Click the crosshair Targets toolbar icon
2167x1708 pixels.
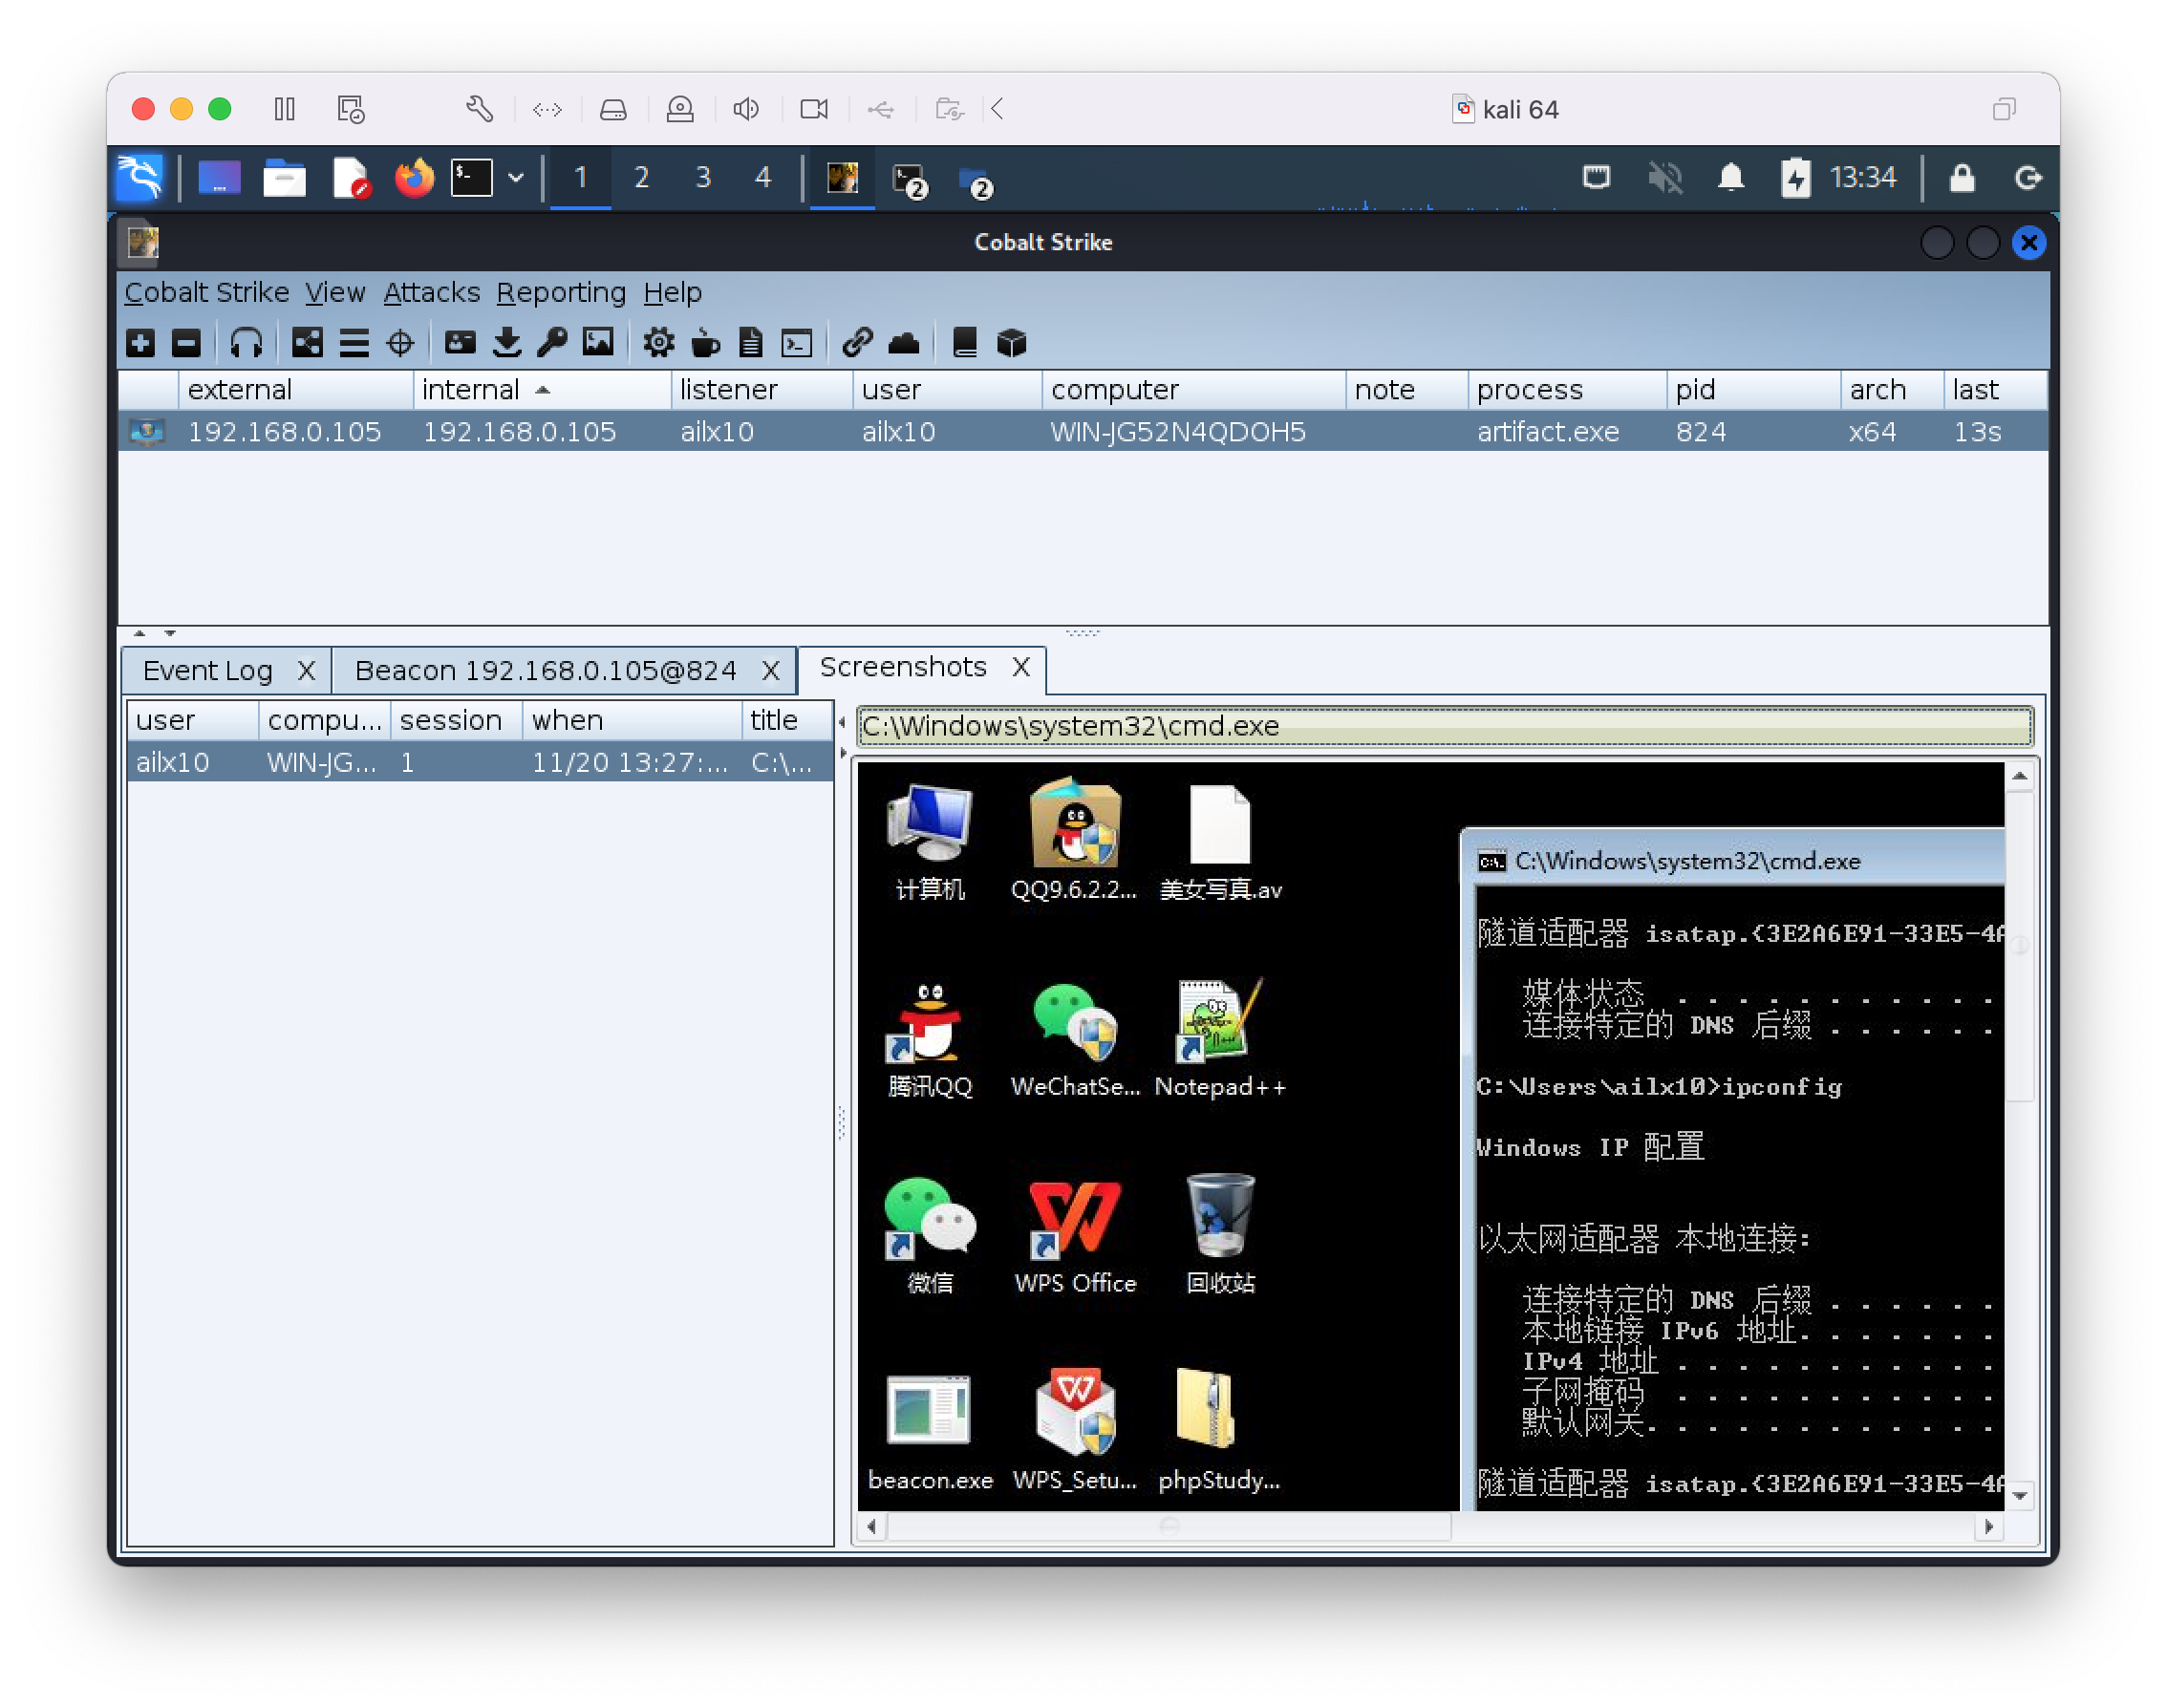click(x=400, y=343)
